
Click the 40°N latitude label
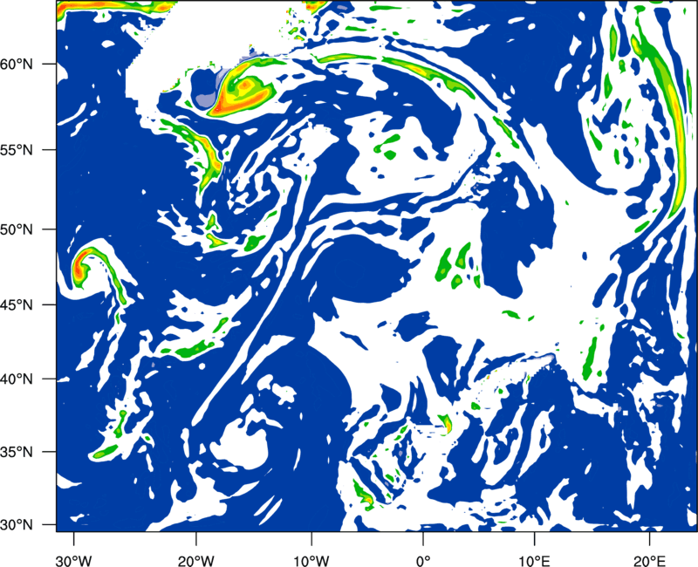click(x=17, y=379)
